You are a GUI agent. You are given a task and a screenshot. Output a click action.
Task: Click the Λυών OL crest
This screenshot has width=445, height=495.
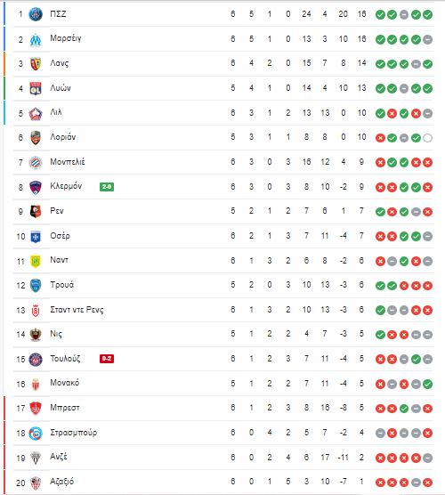[x=36, y=88]
